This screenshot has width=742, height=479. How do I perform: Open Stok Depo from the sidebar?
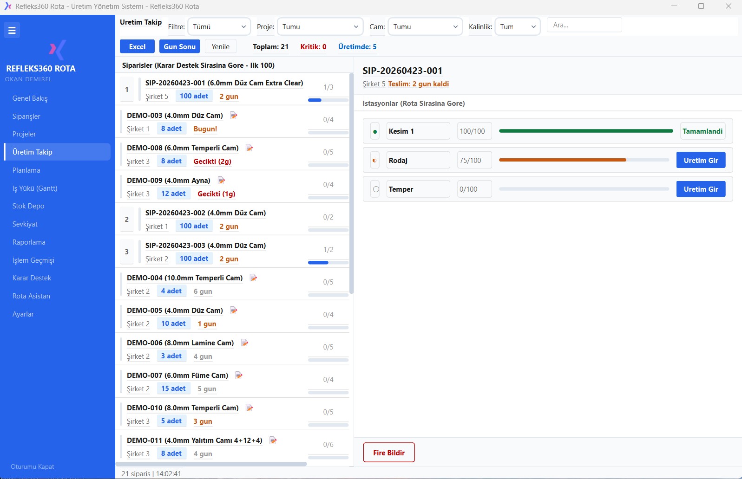(x=28, y=206)
